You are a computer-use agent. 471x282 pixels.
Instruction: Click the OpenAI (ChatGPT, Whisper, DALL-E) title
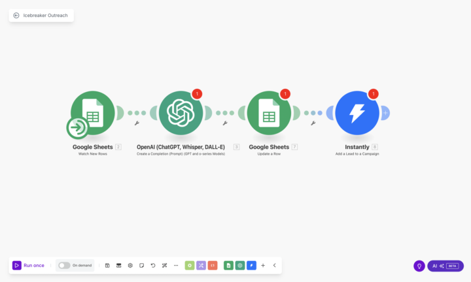(181, 147)
